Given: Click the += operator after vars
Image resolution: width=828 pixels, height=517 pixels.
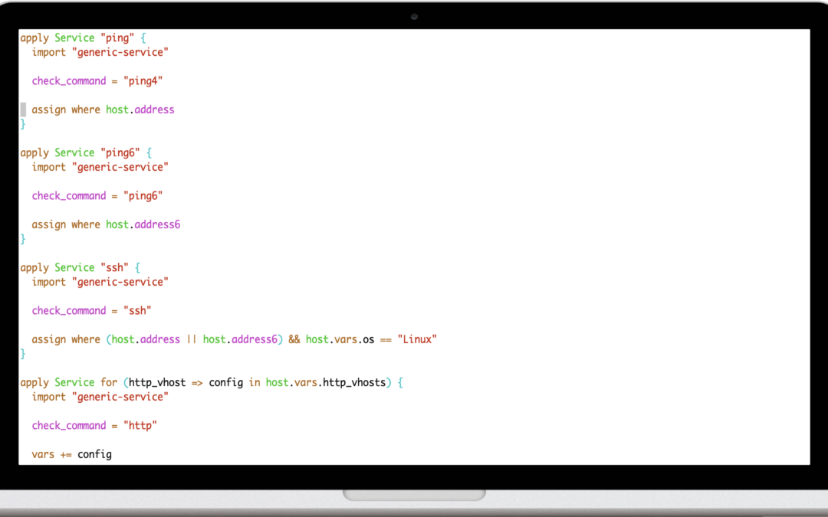Looking at the screenshot, I should [66, 454].
